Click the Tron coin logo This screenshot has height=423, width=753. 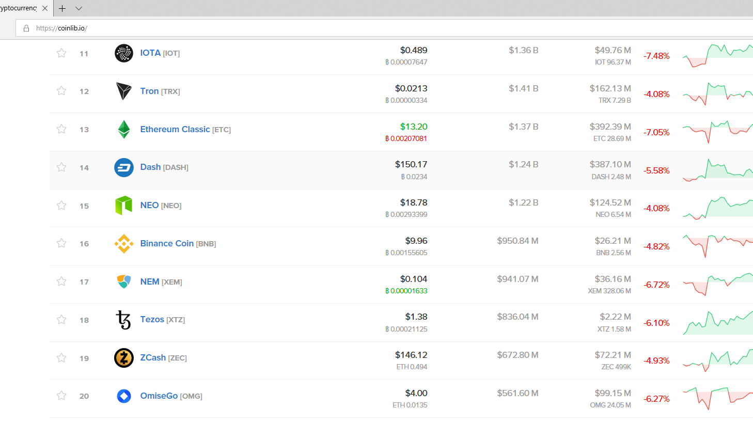(124, 91)
